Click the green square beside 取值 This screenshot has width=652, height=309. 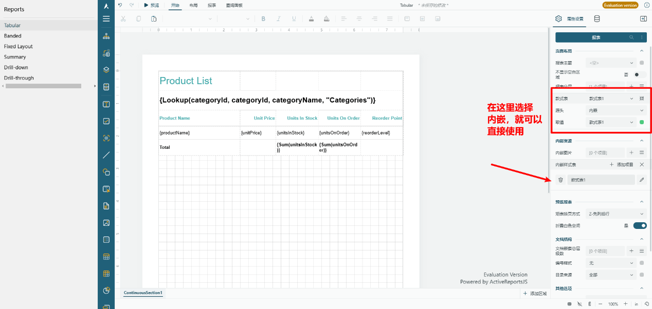coord(641,122)
